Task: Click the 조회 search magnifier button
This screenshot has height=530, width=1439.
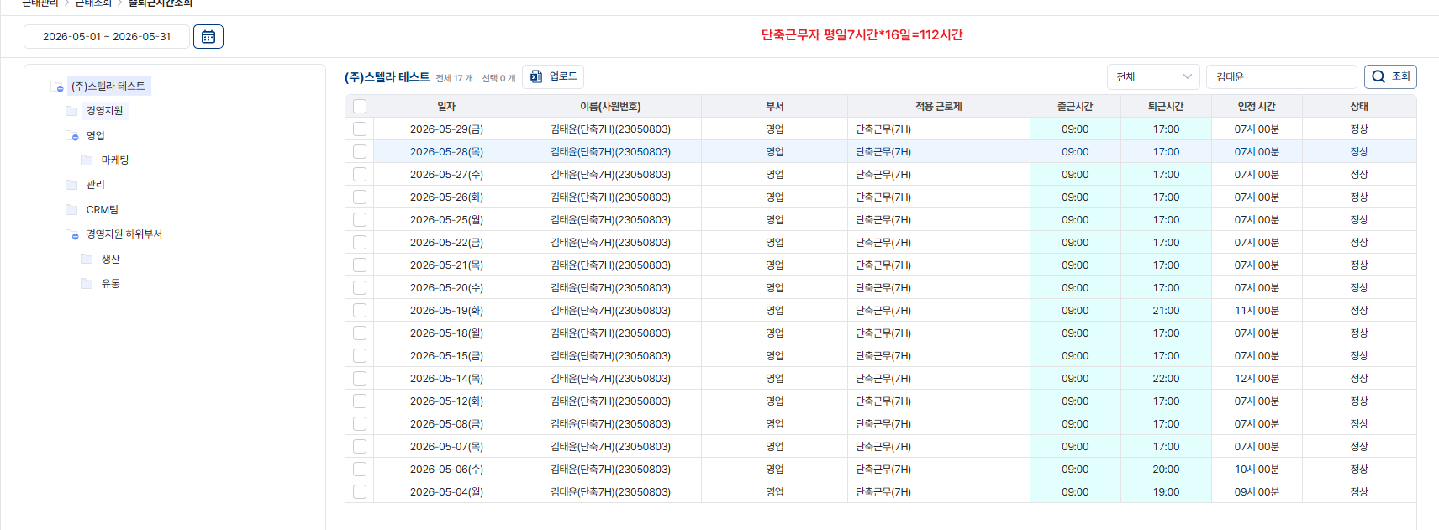Action: 1390,76
